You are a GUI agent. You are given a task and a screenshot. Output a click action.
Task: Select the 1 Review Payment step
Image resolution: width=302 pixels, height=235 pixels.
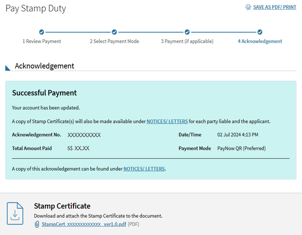coord(42,41)
